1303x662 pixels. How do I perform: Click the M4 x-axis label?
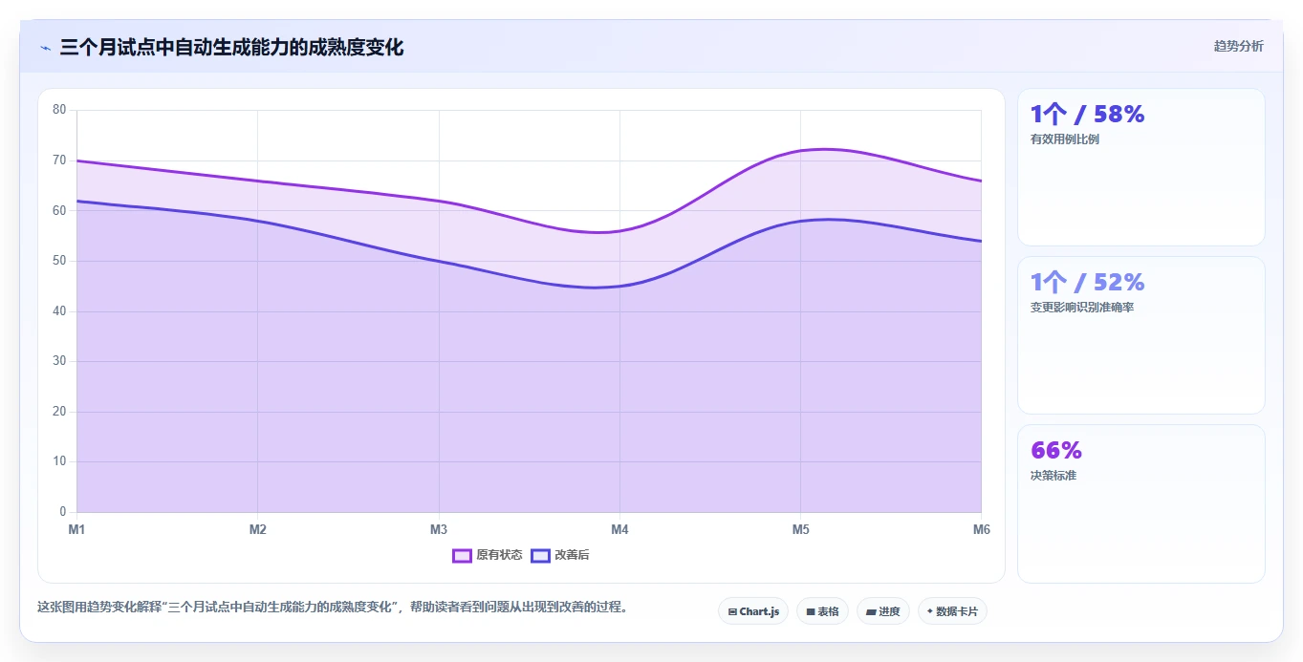tap(619, 529)
